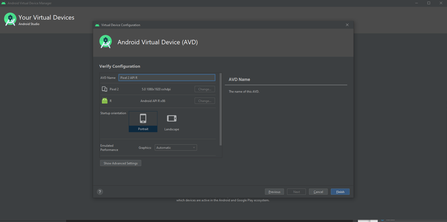This screenshot has height=222, width=447.
Task: Click the configuration list vertical scrollbar
Action: (221, 109)
